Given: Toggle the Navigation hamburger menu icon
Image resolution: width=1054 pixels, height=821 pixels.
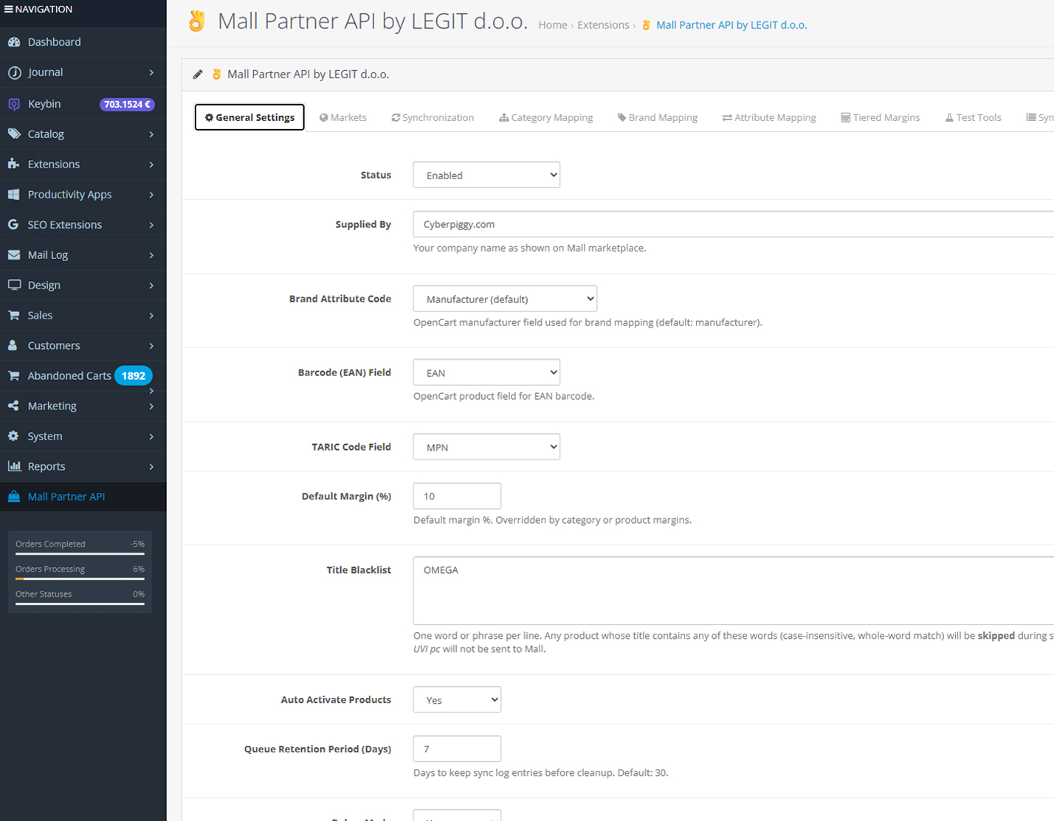Looking at the screenshot, I should [8, 10].
